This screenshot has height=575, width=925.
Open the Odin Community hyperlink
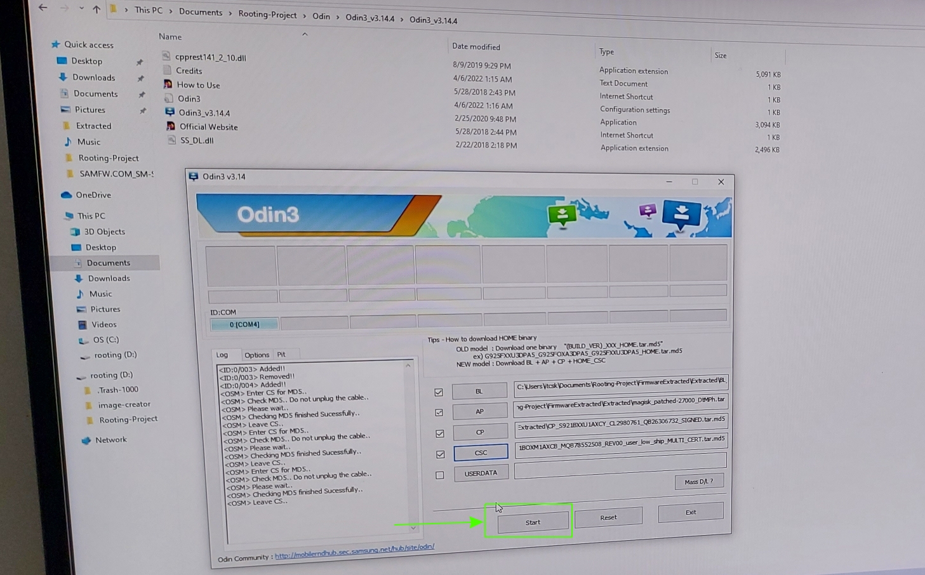pos(354,551)
